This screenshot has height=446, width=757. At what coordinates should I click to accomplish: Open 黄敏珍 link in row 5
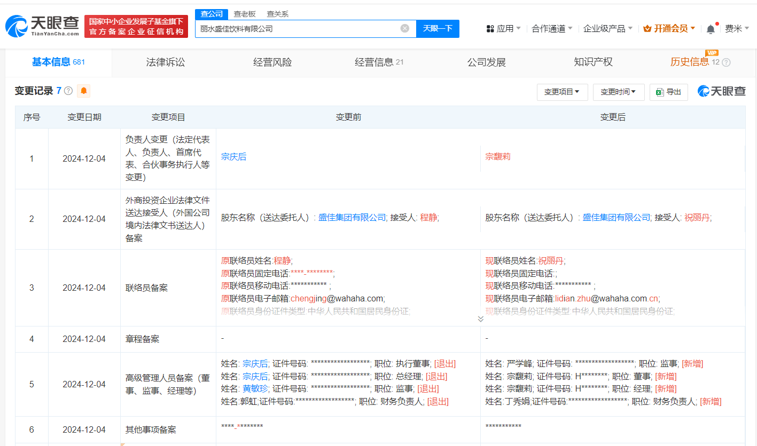[255, 388]
